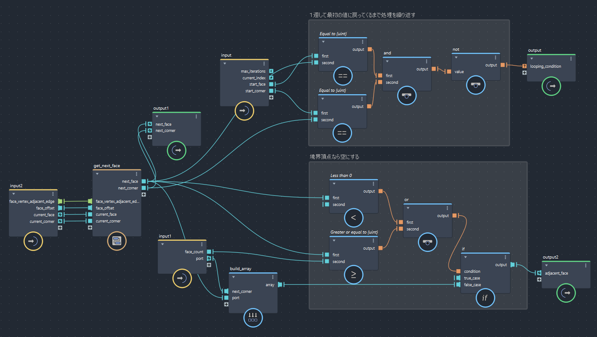
Task: Collapse the build_array node using its triangle
Action: [234, 277]
